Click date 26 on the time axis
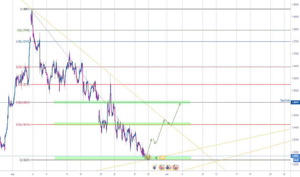Viewport: 300px width, 177px height. (x=284, y=174)
